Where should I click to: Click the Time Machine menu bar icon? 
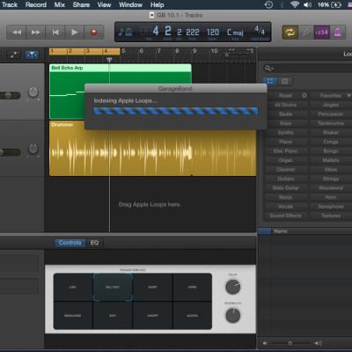[268, 4]
